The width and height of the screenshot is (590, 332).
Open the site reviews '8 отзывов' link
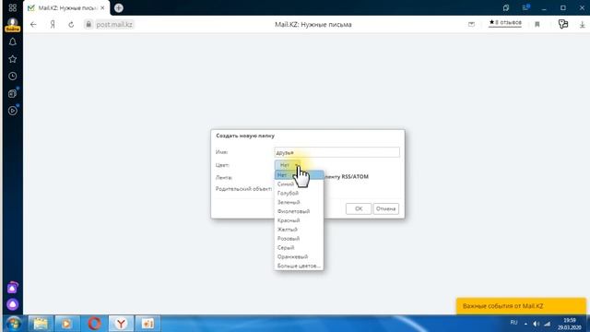point(505,23)
